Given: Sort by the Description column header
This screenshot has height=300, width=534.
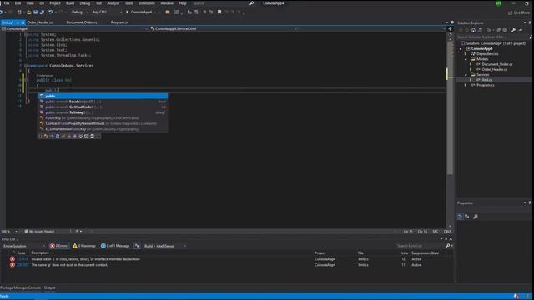Looking at the screenshot, I should 40,253.
